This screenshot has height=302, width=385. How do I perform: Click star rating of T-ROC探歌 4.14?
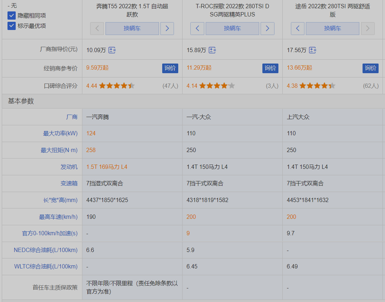(x=217, y=86)
